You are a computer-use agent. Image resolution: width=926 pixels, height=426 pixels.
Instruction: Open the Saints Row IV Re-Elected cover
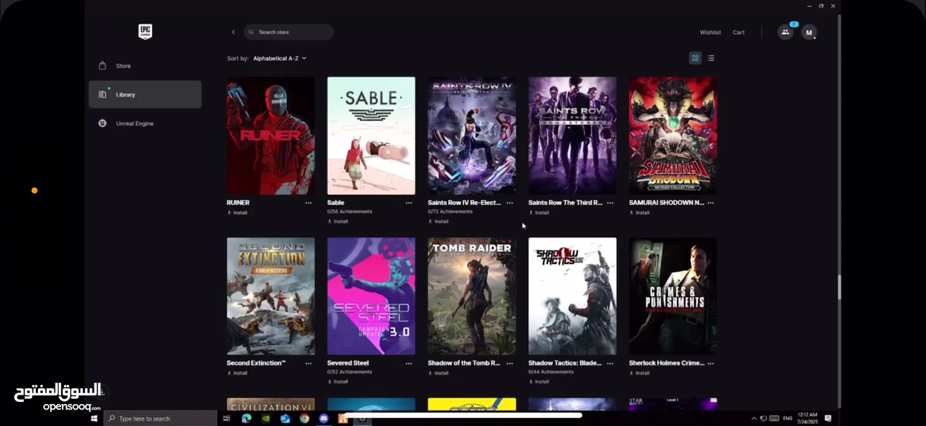tap(472, 135)
